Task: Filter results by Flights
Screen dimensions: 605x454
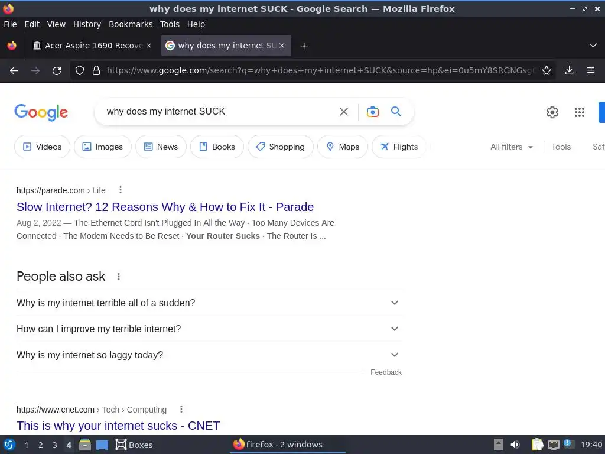Action: click(399, 147)
